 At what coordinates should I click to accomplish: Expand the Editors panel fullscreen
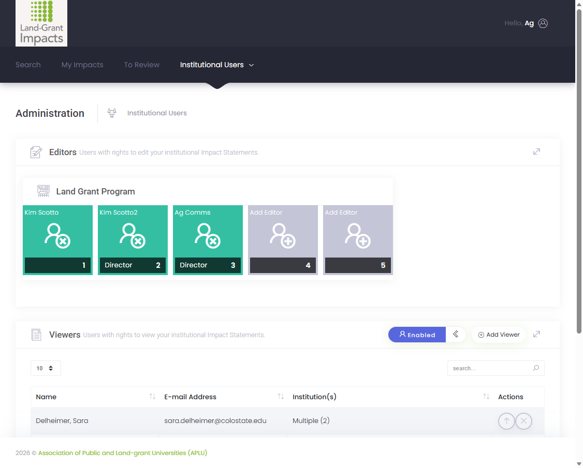pos(536,152)
